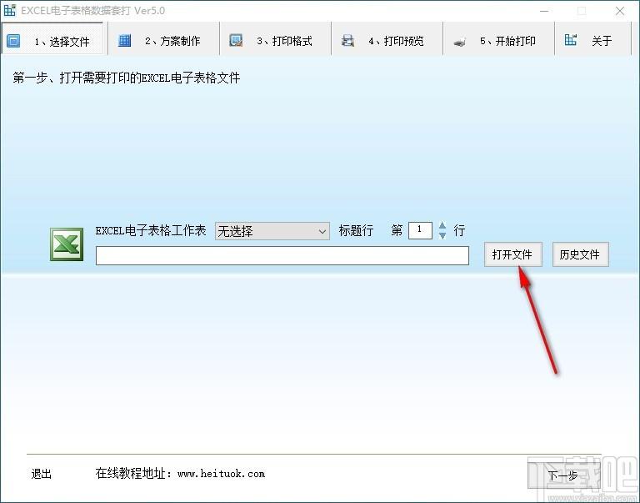This screenshot has height=503, width=640.
Task: Open the www.heituok.com tutorial link
Action: click(x=221, y=474)
